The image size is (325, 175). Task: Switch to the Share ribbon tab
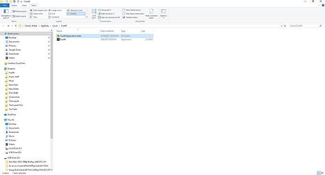click(24, 5)
